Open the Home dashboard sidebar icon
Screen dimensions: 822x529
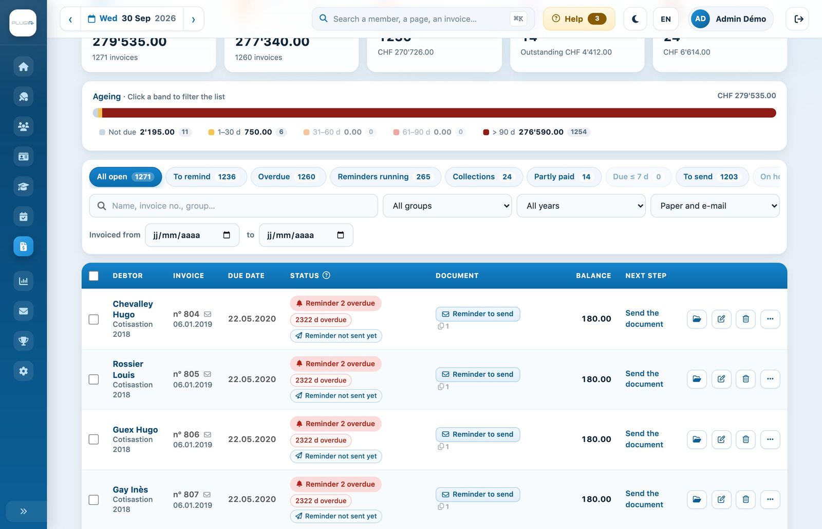23,66
